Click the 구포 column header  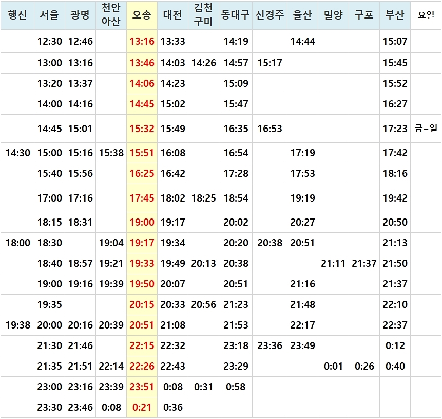(x=364, y=15)
